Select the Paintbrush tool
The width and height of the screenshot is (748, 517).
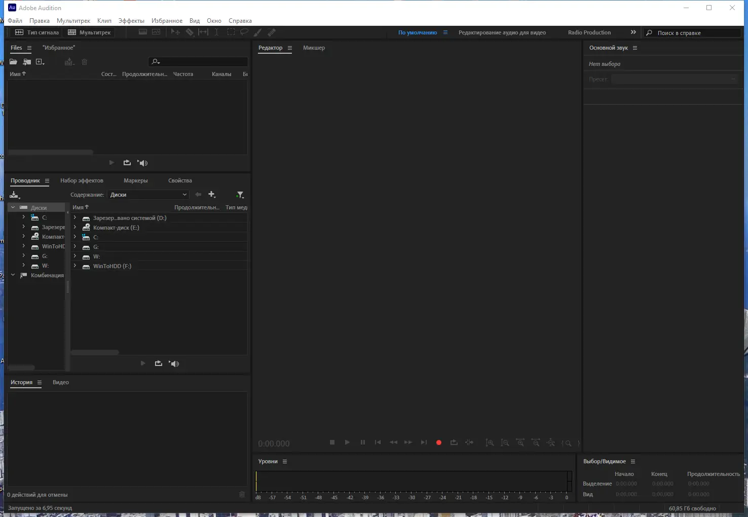click(x=257, y=32)
